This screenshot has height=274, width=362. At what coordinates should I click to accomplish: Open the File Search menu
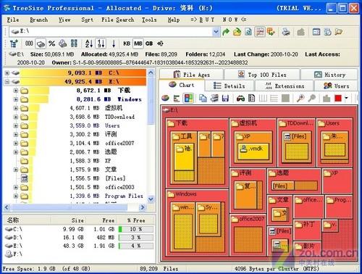(117, 20)
